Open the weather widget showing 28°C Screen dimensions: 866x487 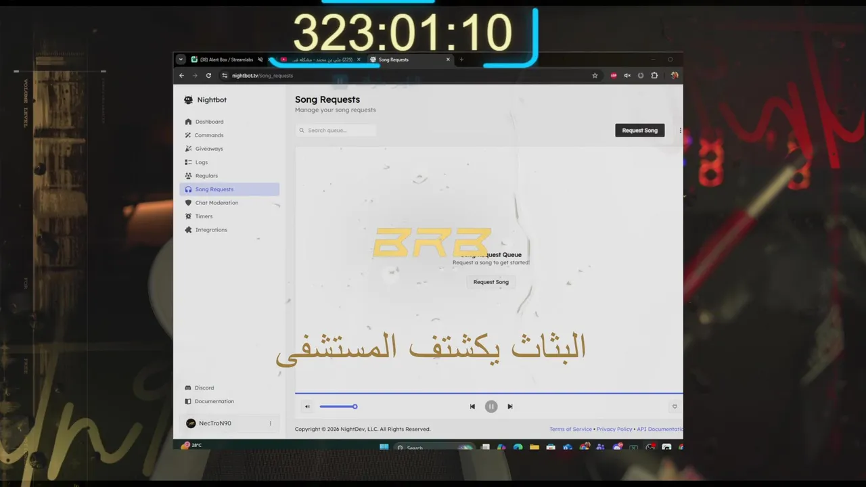coord(191,445)
